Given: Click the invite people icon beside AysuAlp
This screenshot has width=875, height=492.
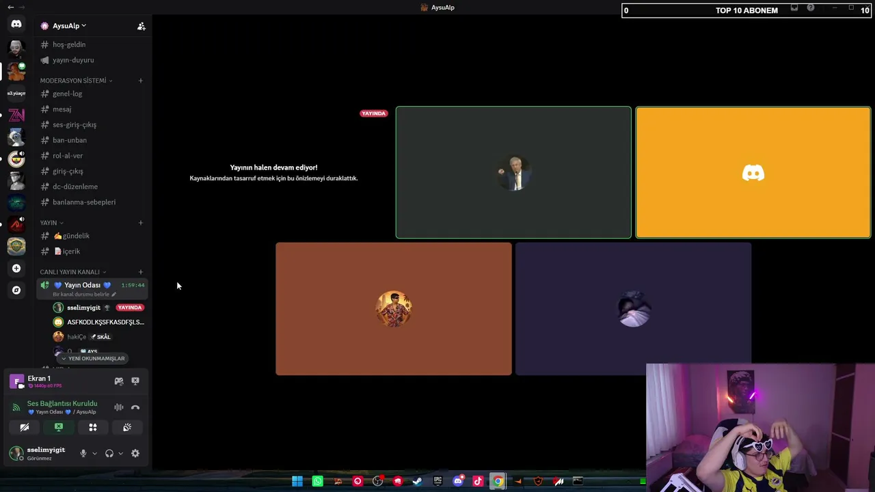Looking at the screenshot, I should [x=142, y=26].
